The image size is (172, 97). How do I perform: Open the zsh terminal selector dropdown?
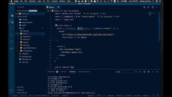126,72
